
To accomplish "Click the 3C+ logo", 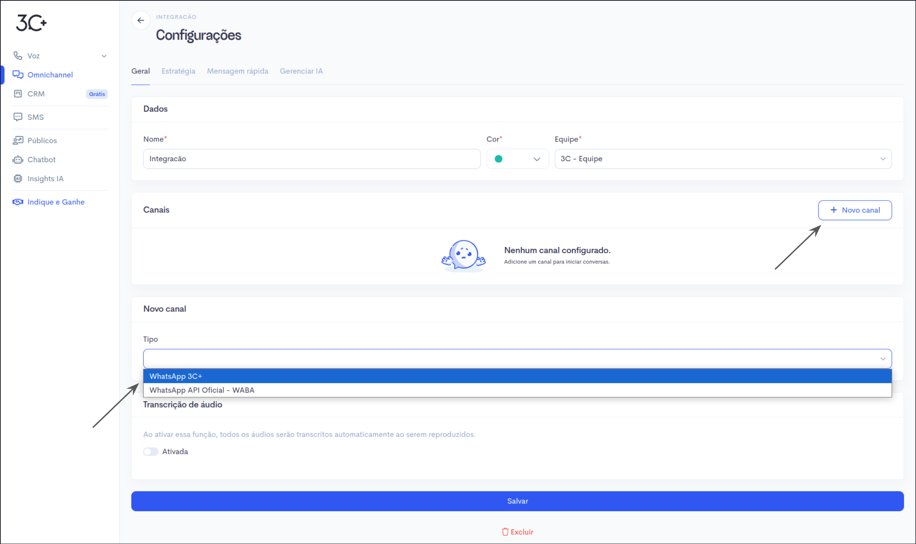I will pyautogui.click(x=31, y=23).
